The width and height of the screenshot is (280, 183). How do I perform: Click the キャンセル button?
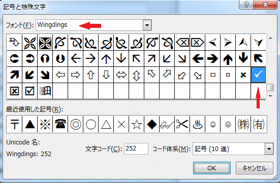[x=255, y=168]
